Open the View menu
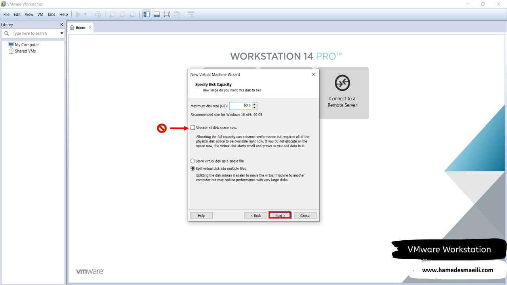 tap(29, 14)
